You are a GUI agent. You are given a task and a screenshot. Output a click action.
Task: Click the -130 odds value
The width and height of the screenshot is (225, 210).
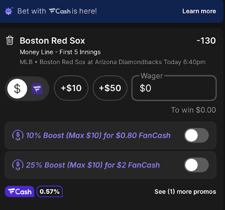pyautogui.click(x=206, y=41)
